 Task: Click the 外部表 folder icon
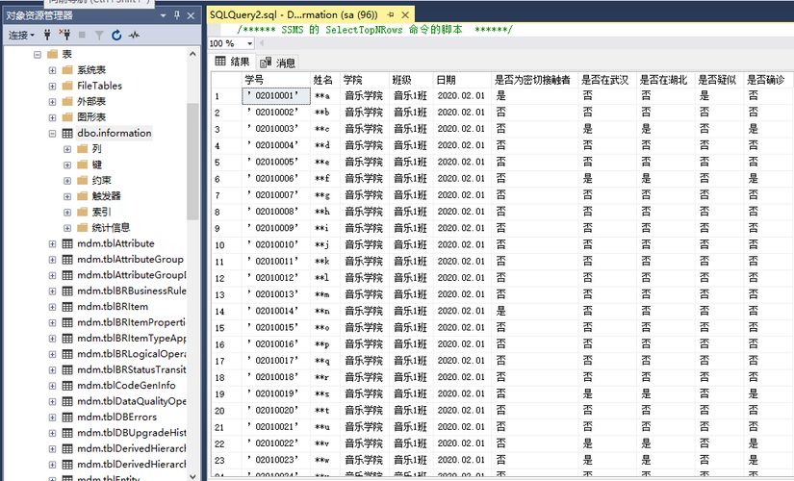click(x=67, y=102)
